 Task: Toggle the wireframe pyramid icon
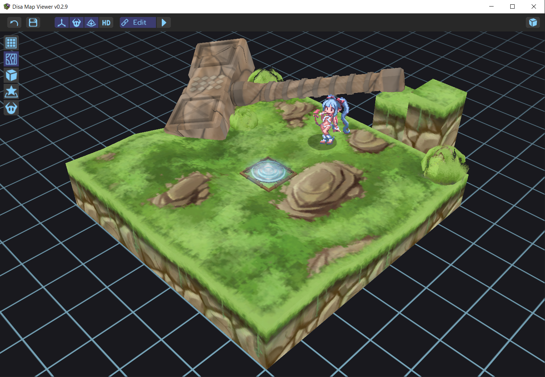pos(91,23)
